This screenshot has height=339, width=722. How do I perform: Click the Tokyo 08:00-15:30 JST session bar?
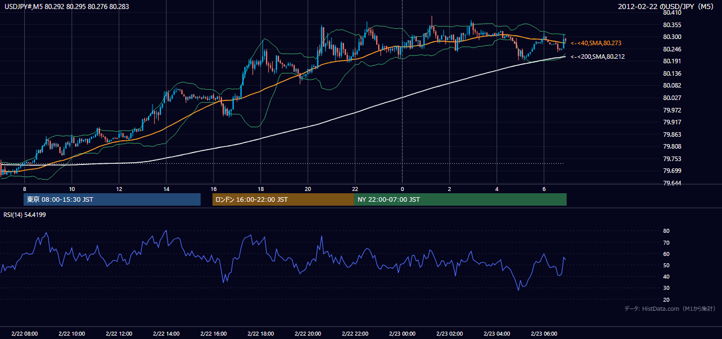[112, 199]
